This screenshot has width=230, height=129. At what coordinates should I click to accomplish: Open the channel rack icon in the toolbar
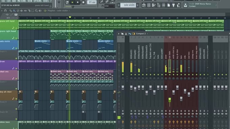click(x=149, y=5)
